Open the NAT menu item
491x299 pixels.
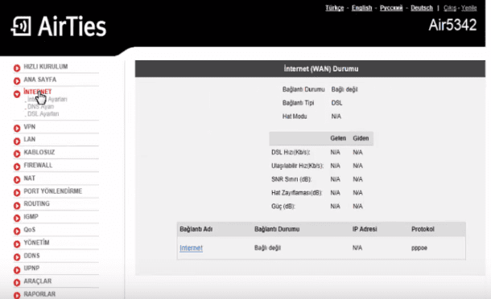30,178
